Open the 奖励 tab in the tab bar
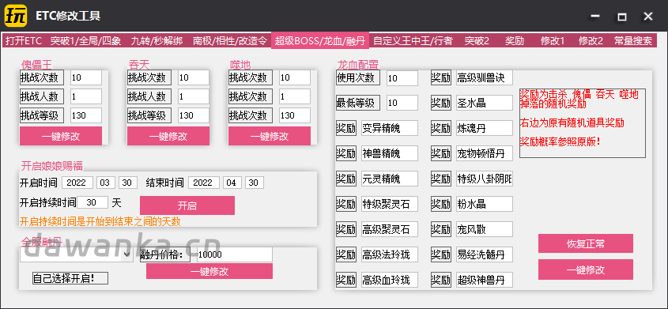Screen dimensions: 668x309 tap(515, 41)
